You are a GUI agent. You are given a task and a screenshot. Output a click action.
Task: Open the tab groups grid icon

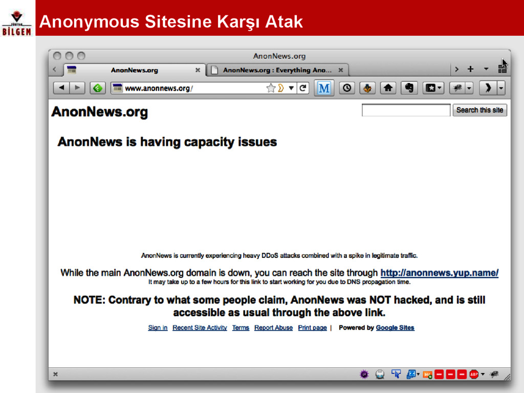click(503, 69)
